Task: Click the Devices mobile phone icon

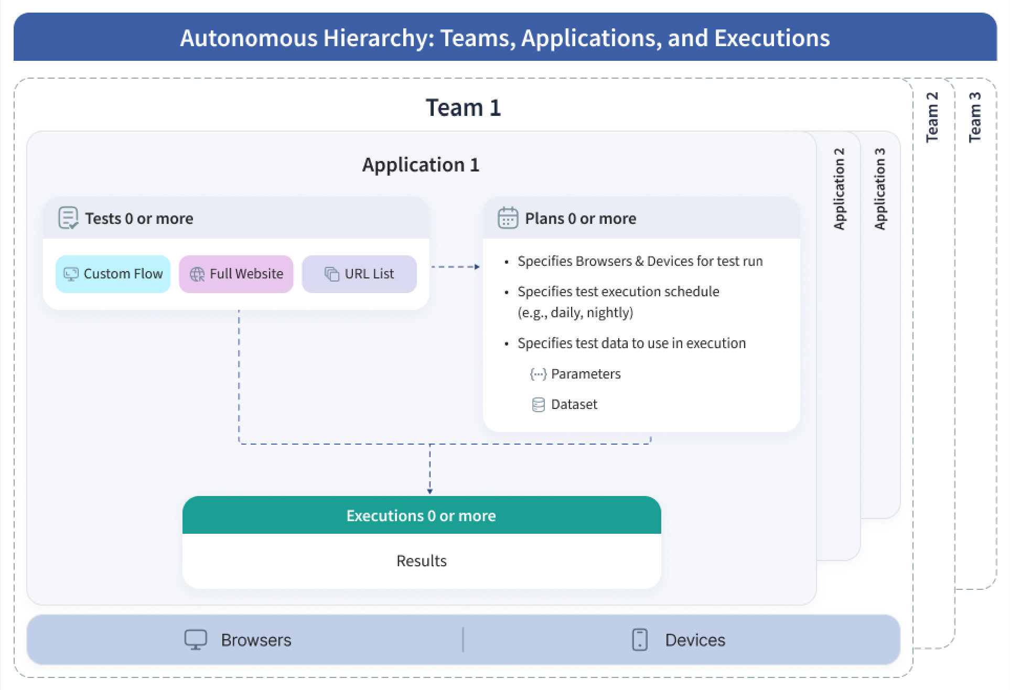Action: 640,640
